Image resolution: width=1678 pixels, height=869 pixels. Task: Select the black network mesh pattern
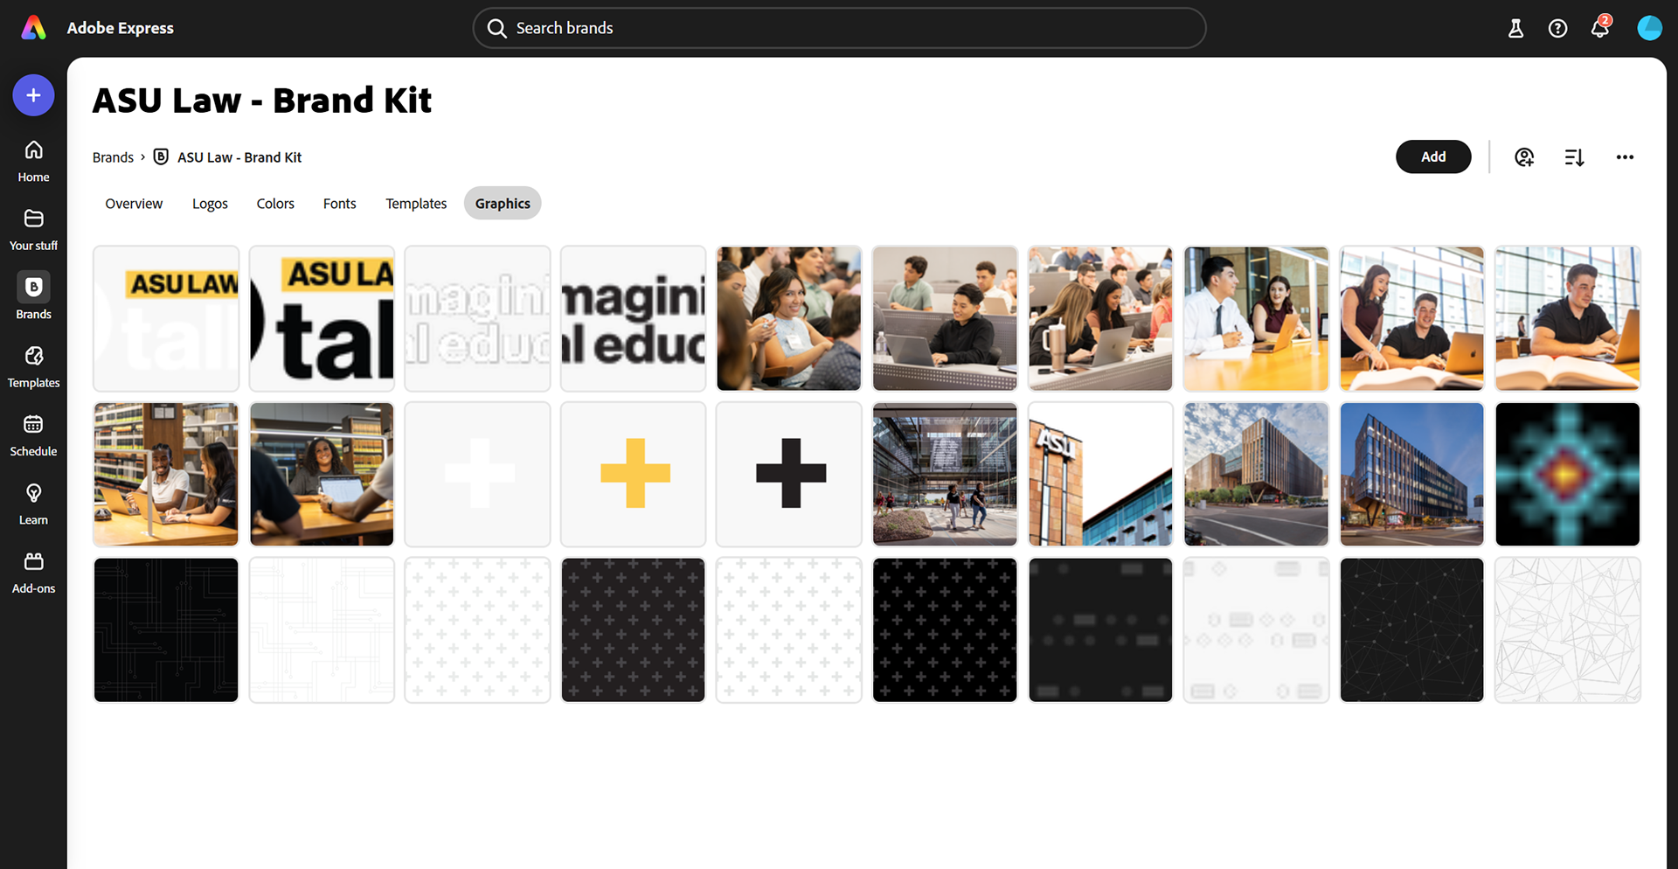click(x=1411, y=630)
